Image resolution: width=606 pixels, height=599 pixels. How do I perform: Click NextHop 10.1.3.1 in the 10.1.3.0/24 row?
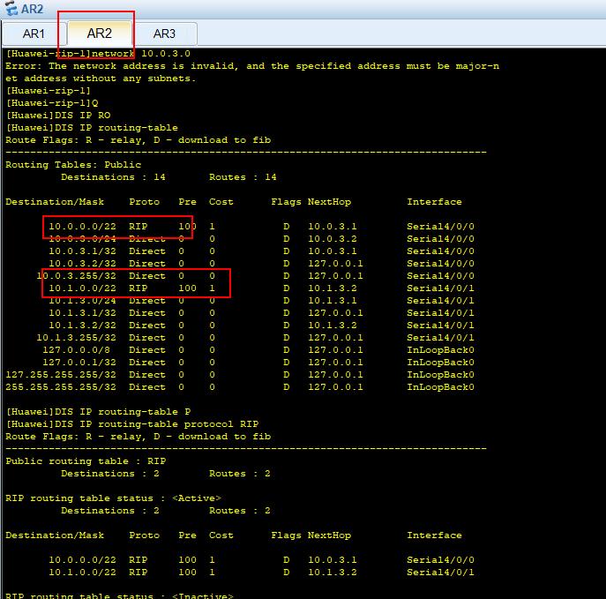tap(333, 301)
